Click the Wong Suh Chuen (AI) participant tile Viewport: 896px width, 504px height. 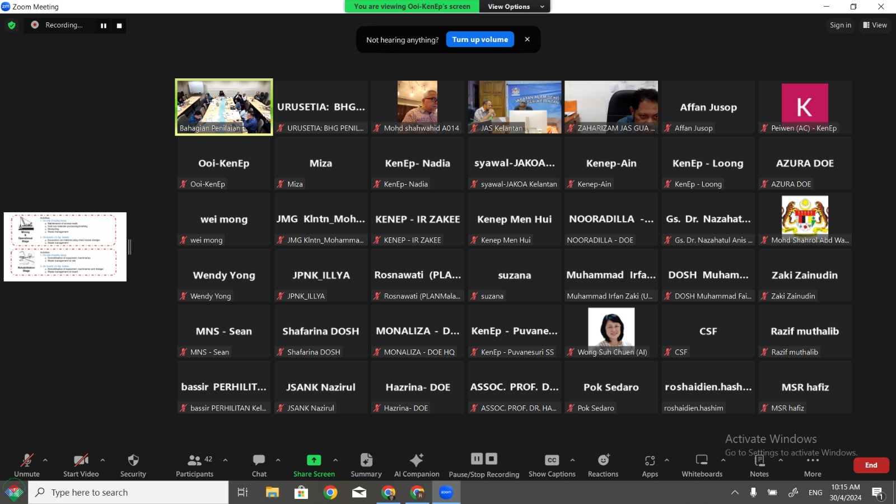point(612,331)
